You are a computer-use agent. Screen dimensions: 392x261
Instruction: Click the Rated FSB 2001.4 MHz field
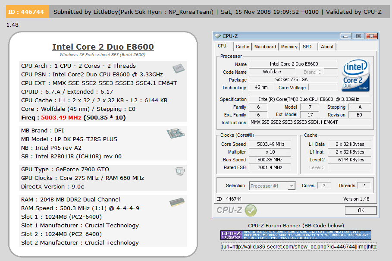270,167
